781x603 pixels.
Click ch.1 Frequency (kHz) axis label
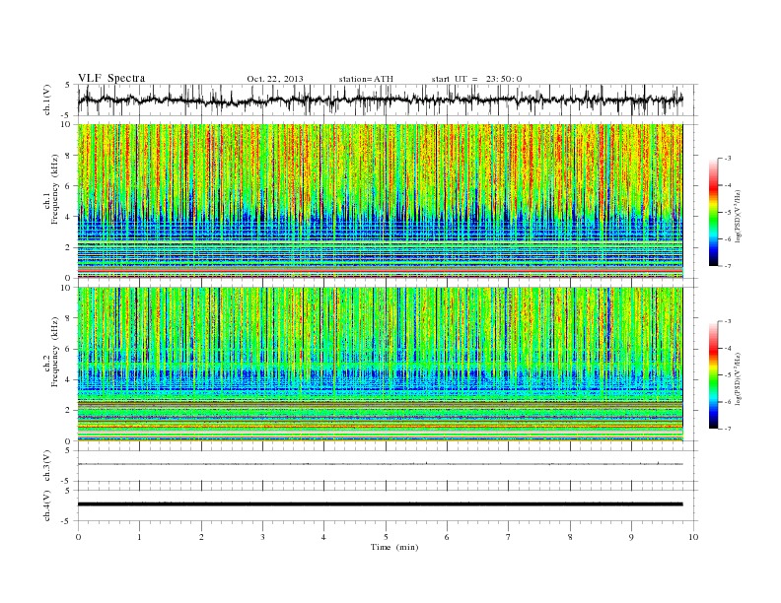click(x=51, y=189)
